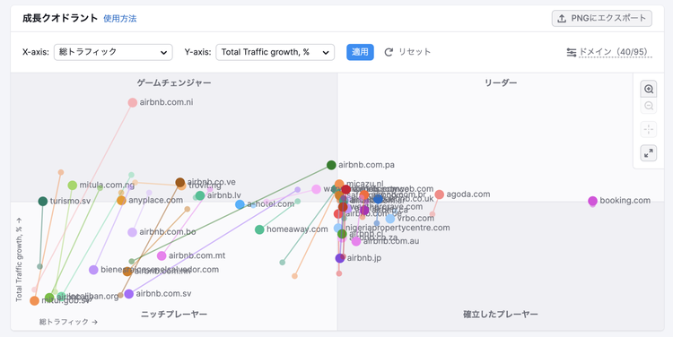Select airbnb.jp data point
Image resolution: width=673 pixels, height=337 pixels.
[340, 258]
